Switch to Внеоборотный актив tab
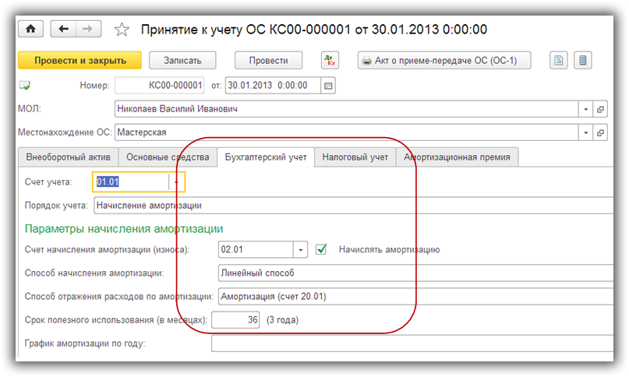629x377 pixels. click(68, 157)
